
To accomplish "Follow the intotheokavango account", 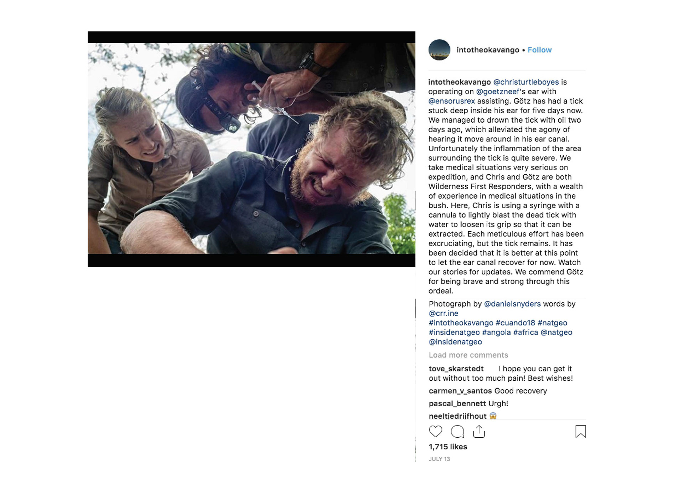I will pos(539,50).
